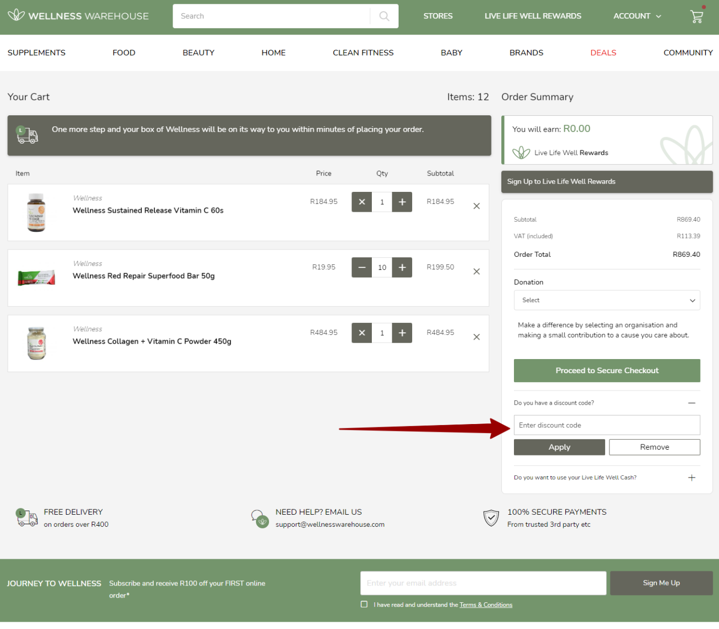This screenshot has height=629, width=719.
Task: Remove Red Repair Superfood Bar row X
Action: point(476,272)
